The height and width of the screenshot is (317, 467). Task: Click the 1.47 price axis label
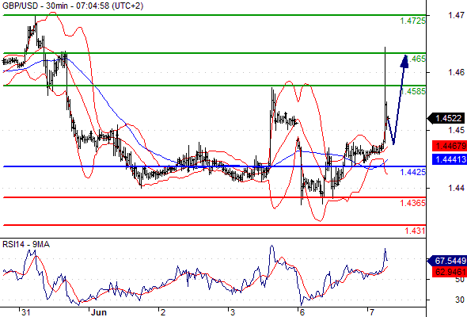[x=456, y=15]
